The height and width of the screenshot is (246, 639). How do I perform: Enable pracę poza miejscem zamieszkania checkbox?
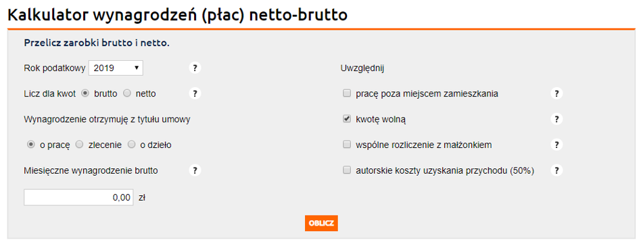[x=347, y=94]
